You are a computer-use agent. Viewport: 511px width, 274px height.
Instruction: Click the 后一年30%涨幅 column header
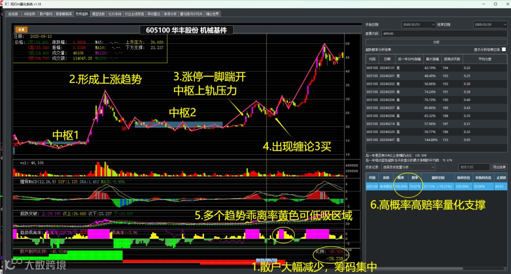(x=409, y=59)
